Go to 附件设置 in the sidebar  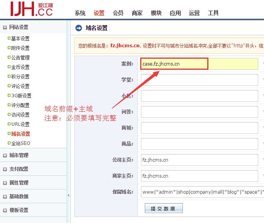[20, 48]
